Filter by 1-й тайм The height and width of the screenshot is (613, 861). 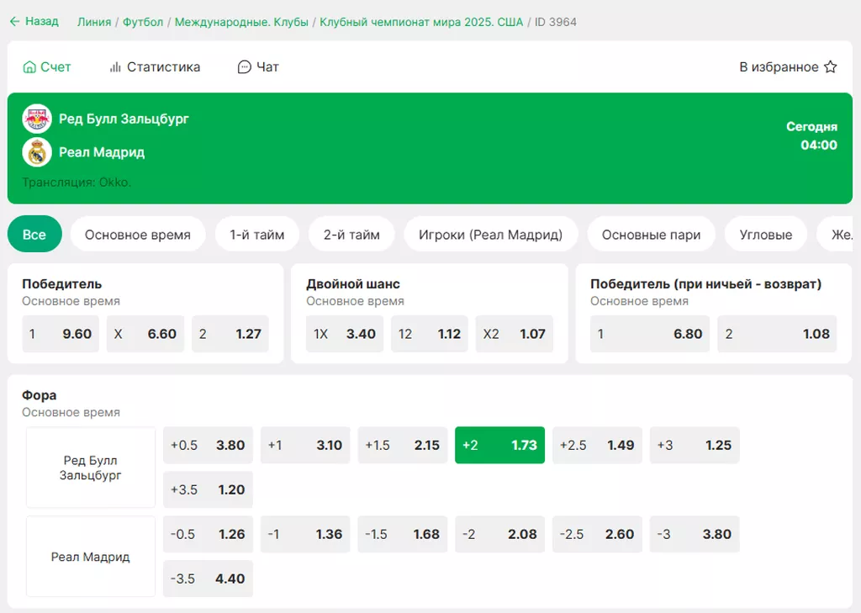point(257,235)
